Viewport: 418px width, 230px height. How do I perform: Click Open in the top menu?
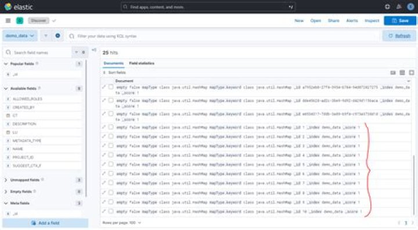click(316, 20)
